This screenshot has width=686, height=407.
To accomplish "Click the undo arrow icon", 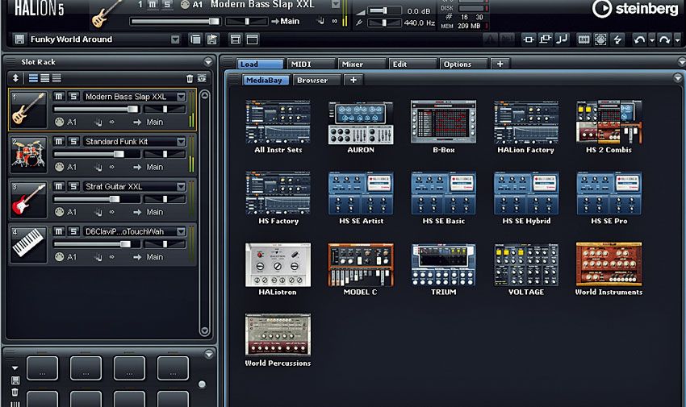I will click(x=639, y=39).
